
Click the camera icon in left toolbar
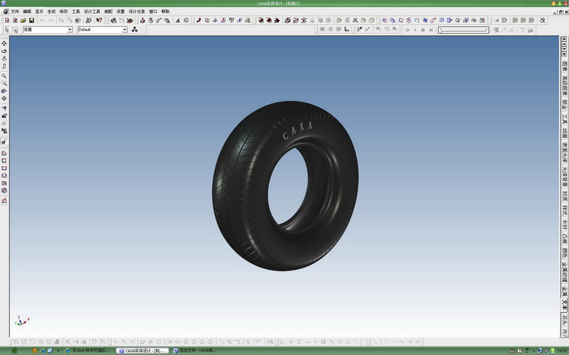point(4,116)
